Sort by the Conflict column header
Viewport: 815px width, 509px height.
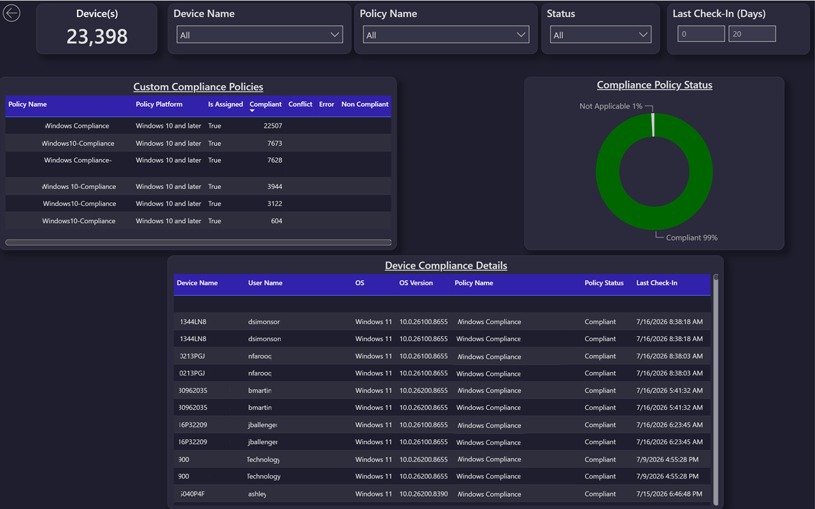pyautogui.click(x=301, y=104)
